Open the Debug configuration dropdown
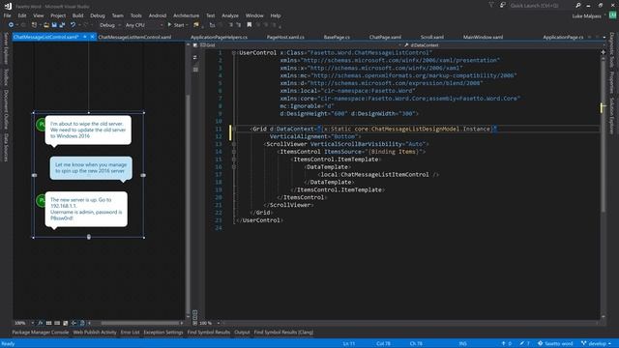This screenshot has width=619, height=348. coord(109,25)
